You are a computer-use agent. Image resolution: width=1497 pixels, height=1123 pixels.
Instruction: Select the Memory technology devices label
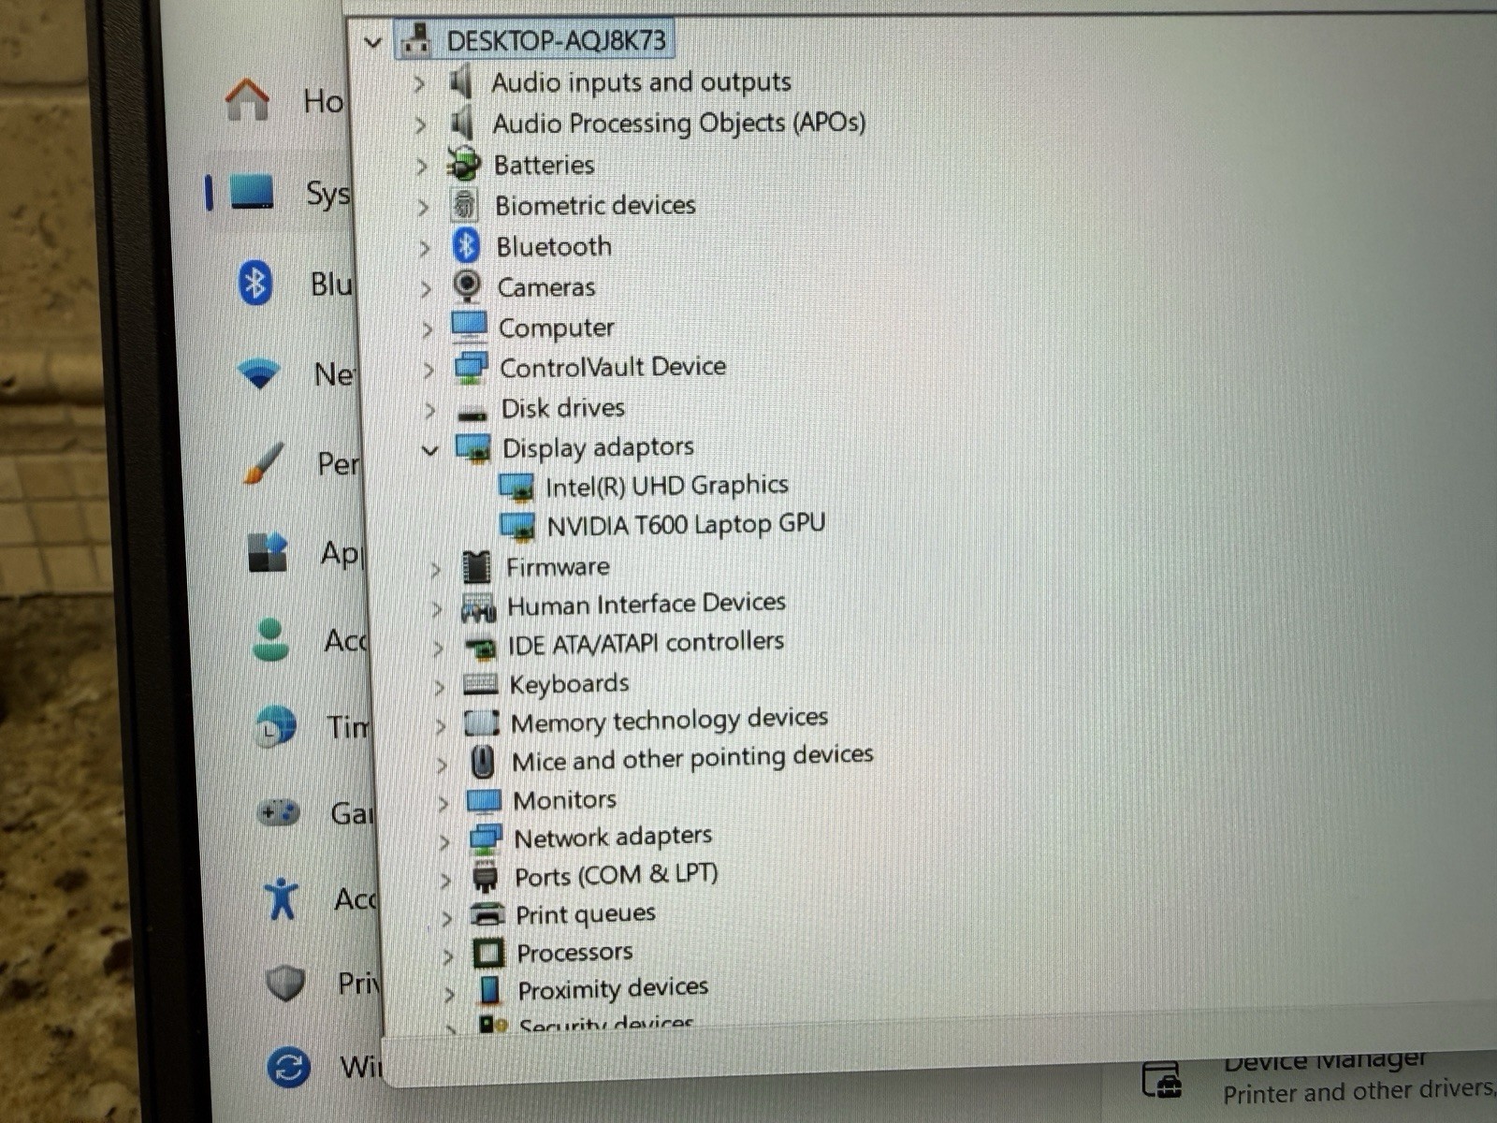(x=670, y=721)
